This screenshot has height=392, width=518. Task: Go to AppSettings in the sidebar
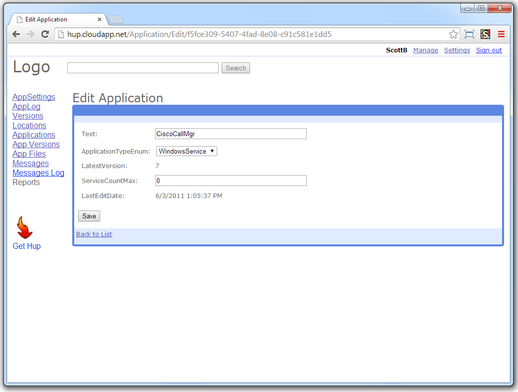click(x=34, y=97)
